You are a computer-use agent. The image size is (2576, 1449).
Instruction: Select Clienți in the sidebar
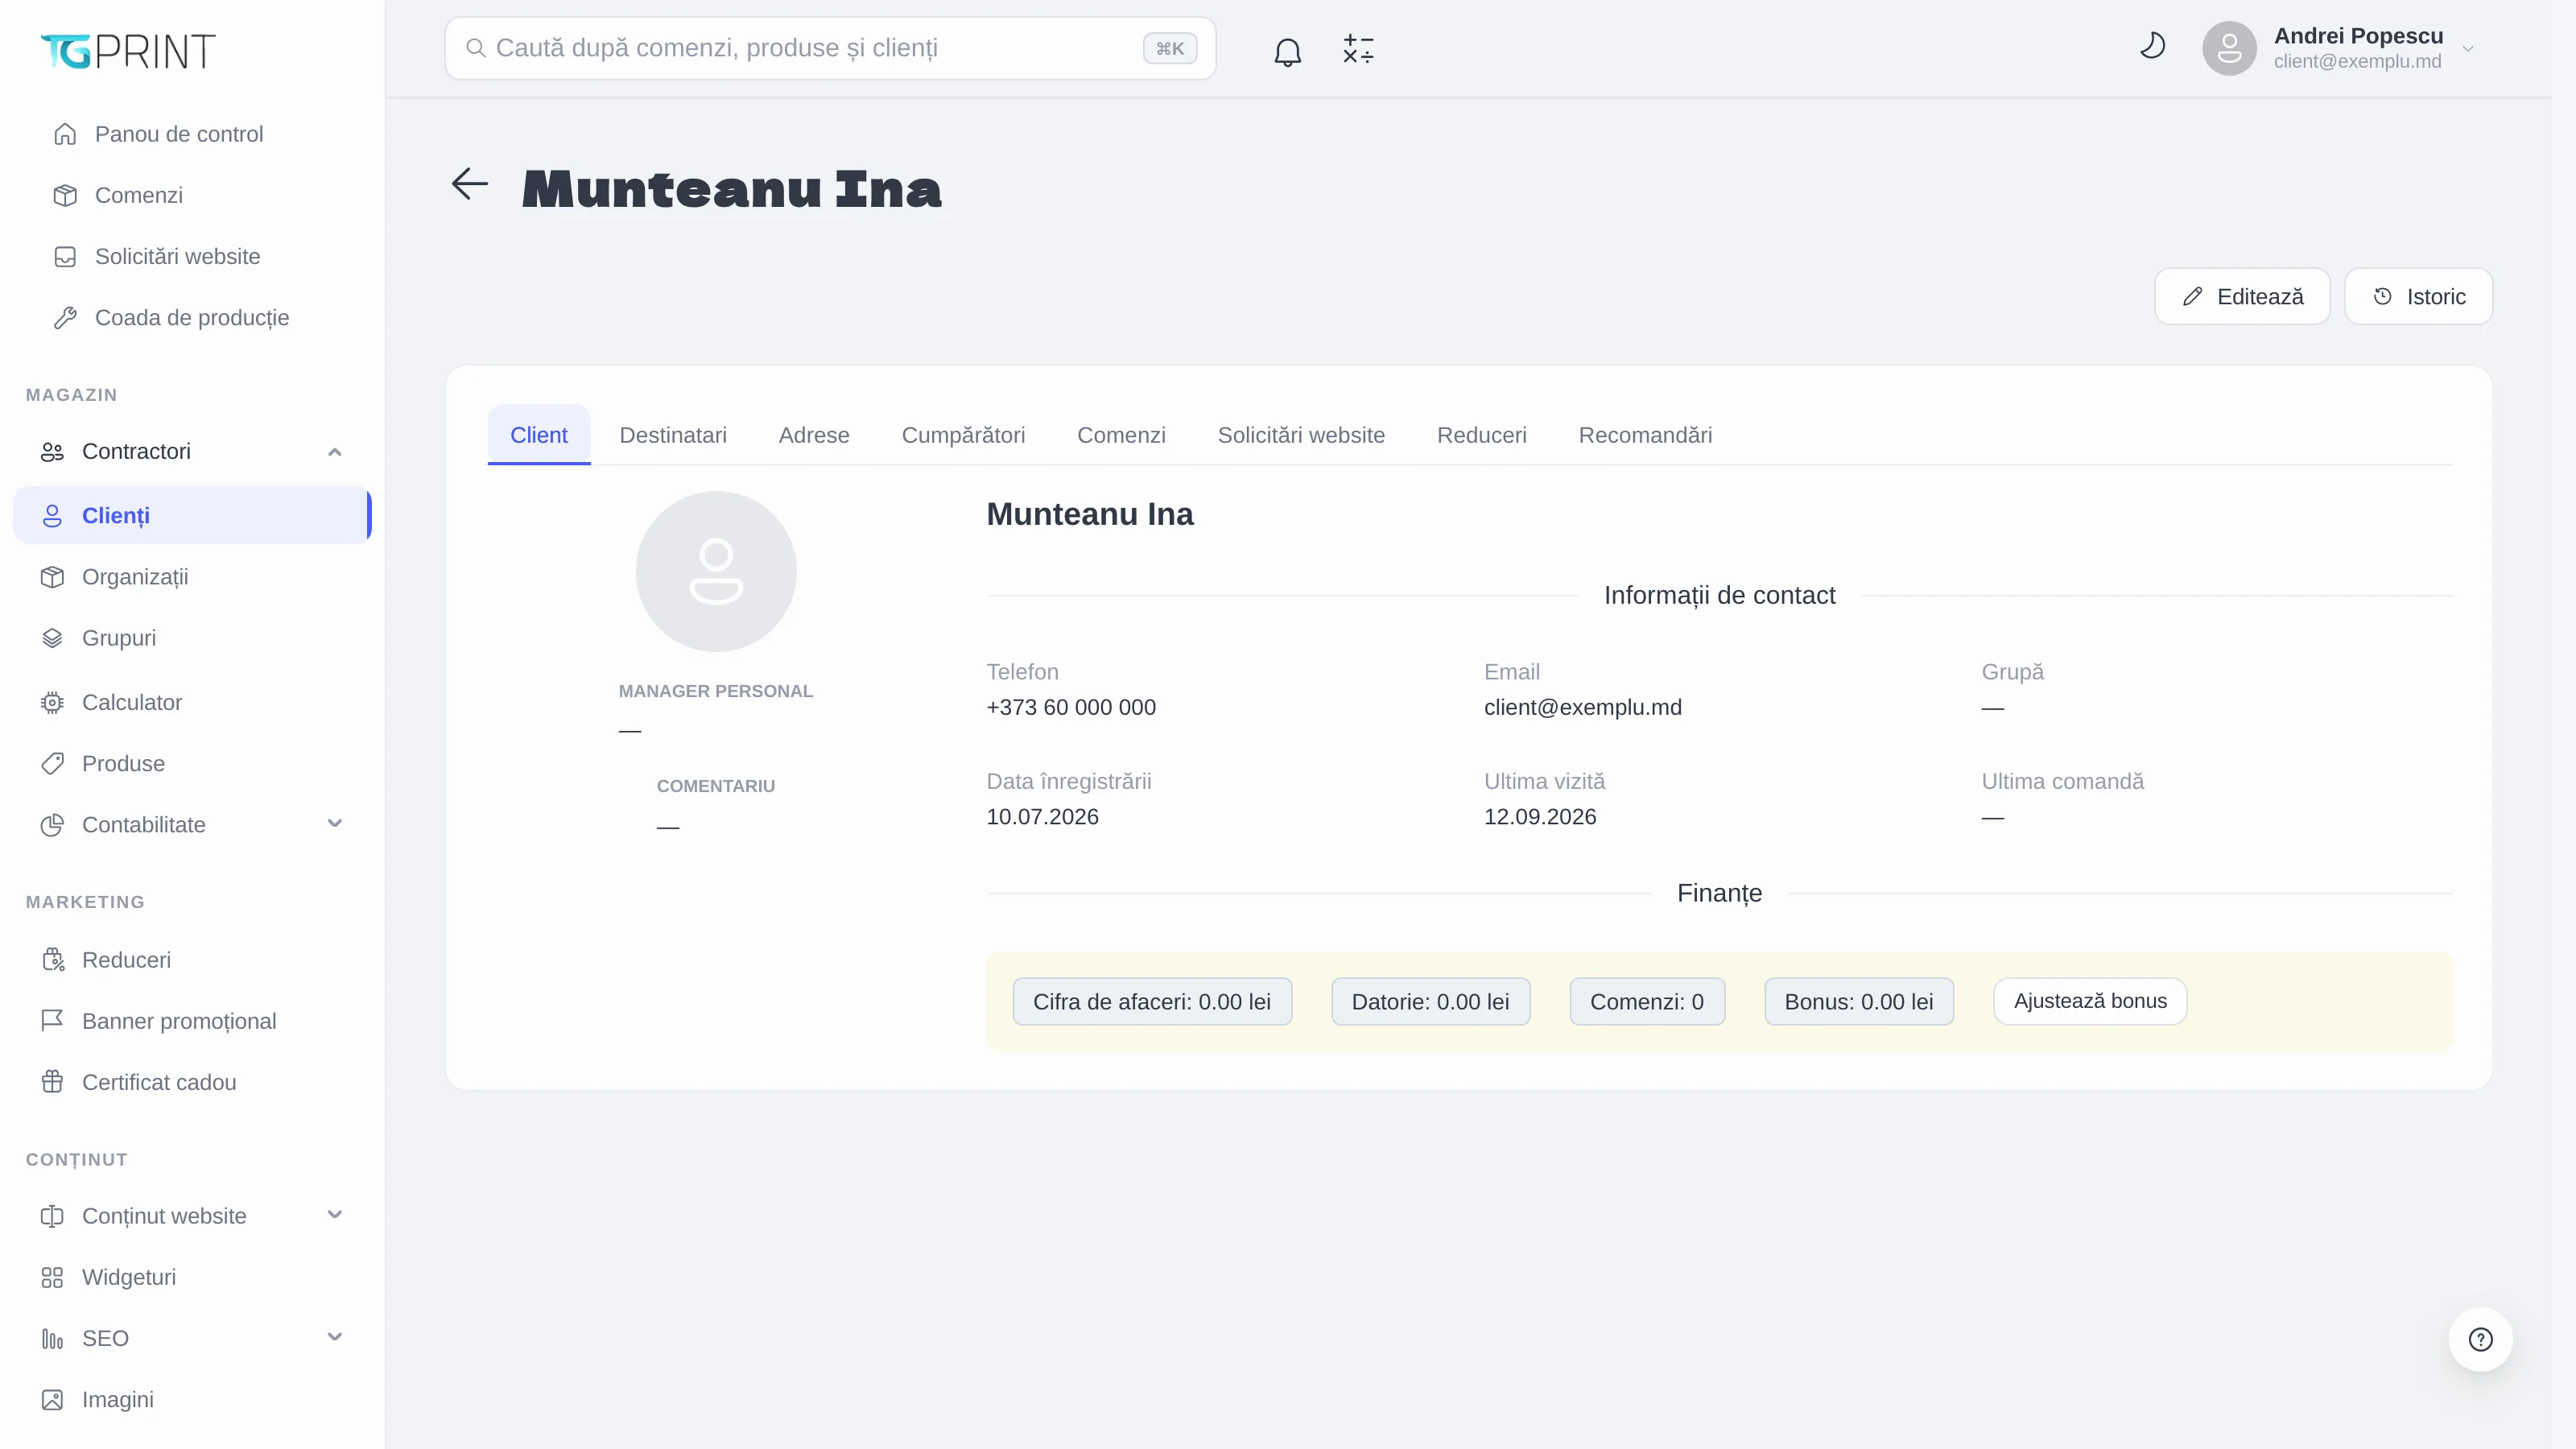pos(193,515)
